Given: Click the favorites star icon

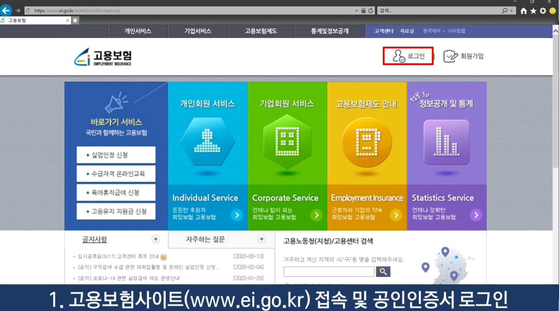Looking at the screenshot, I should [x=533, y=11].
